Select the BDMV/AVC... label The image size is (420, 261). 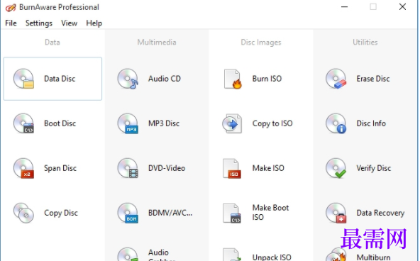(x=170, y=213)
